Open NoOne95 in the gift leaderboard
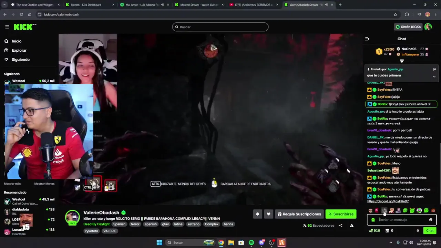441x248 pixels. click(409, 49)
